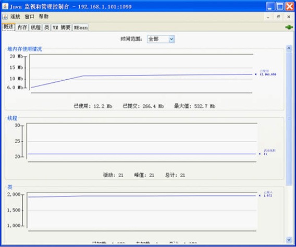Switch to the 线程 tab

tap(35, 28)
